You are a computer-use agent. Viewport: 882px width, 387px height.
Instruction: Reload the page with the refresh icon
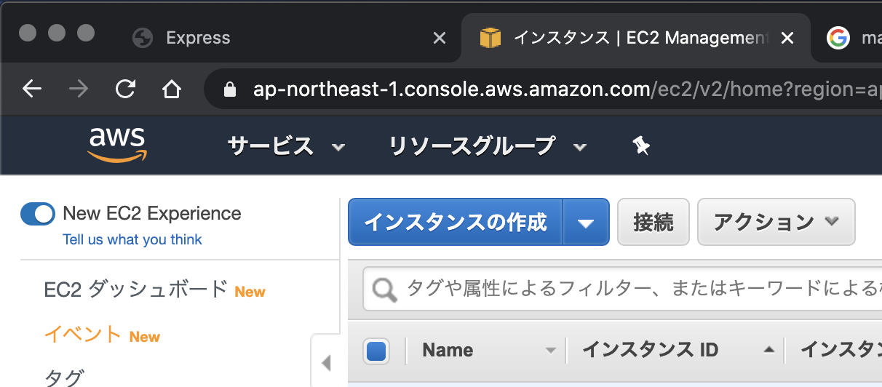tap(125, 89)
